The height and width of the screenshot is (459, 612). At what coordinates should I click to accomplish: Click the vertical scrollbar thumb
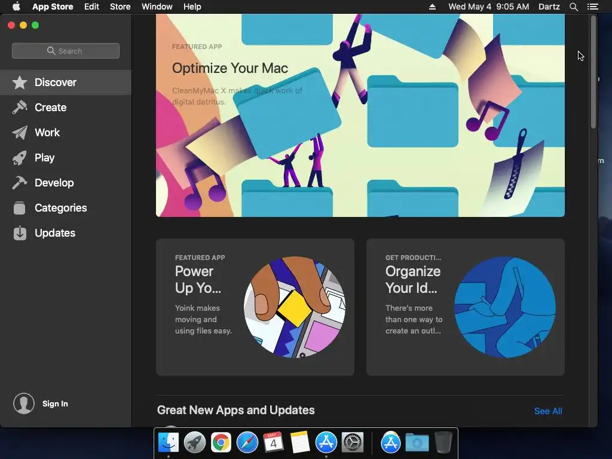click(593, 72)
